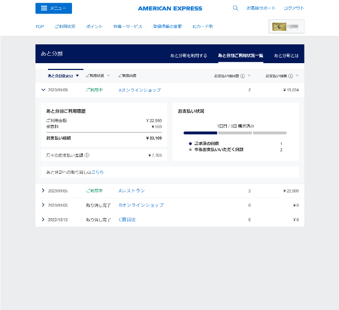Select the gold card thumbnail
This screenshot has width=339, height=310.
click(x=286, y=26)
